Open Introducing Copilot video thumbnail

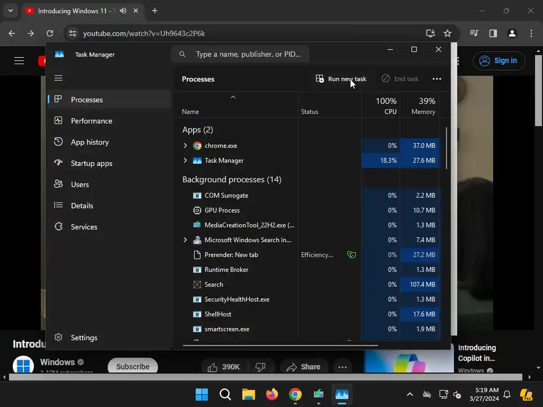point(409,360)
